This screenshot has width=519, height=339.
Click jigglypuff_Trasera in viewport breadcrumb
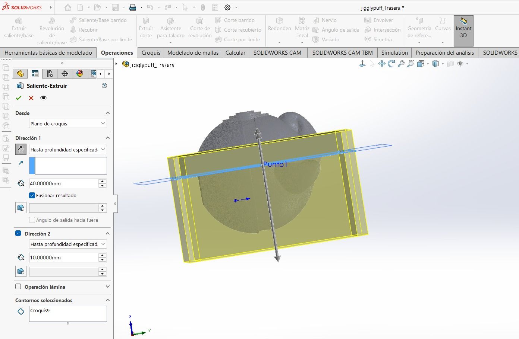(x=152, y=65)
